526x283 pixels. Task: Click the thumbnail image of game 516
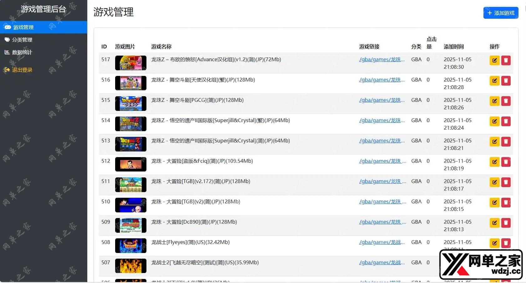130,83
